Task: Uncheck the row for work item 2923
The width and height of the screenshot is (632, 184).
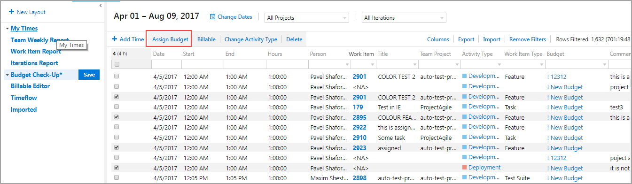Action: [117, 147]
